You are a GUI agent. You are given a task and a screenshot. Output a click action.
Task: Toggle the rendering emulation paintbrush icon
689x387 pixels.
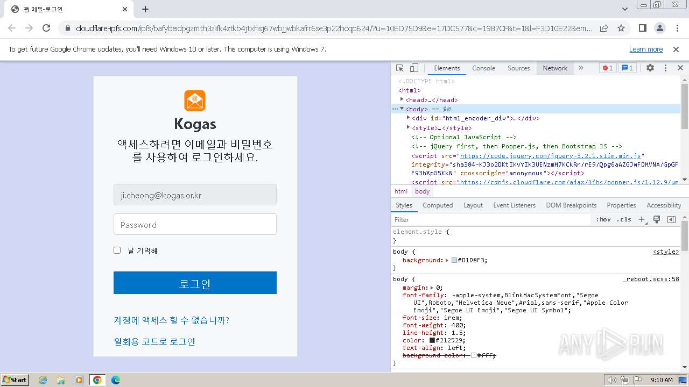(x=657, y=219)
